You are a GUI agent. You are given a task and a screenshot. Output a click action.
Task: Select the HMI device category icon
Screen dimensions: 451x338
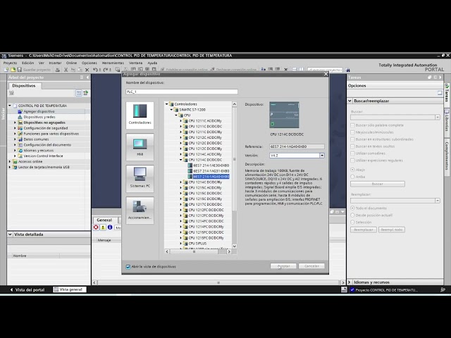point(140,146)
